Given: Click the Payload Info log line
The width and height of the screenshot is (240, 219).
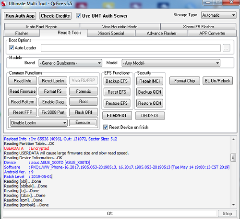Looking at the screenshot, I should tap(60, 139).
